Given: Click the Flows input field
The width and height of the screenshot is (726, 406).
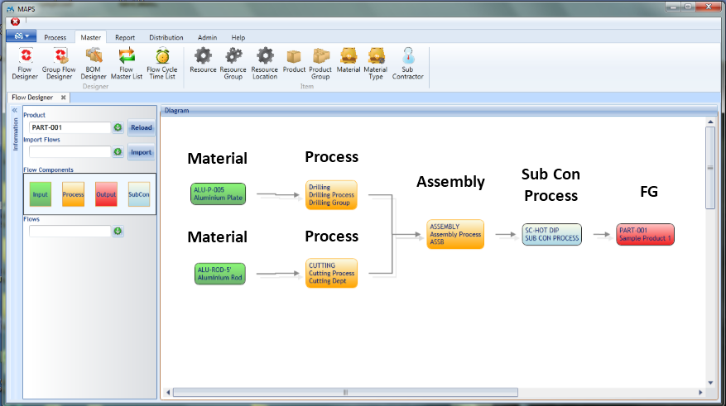Looking at the screenshot, I should (70, 231).
